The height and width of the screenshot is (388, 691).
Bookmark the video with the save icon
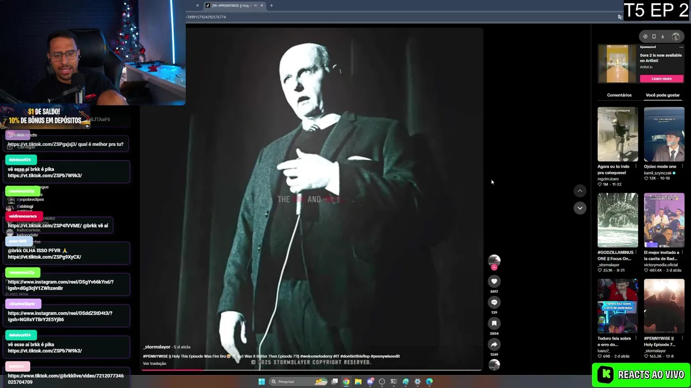coord(494,323)
